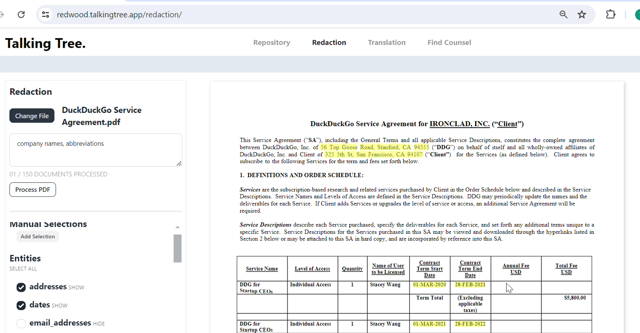This screenshot has height=333, width=640.
Task: Click the Annual Fee USD column header
Action: [x=516, y=269]
